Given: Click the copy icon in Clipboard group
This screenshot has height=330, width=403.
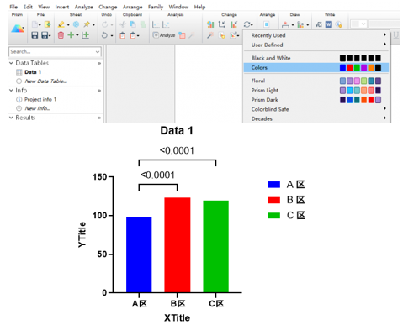Looking at the screenshot, I should [x=133, y=24].
